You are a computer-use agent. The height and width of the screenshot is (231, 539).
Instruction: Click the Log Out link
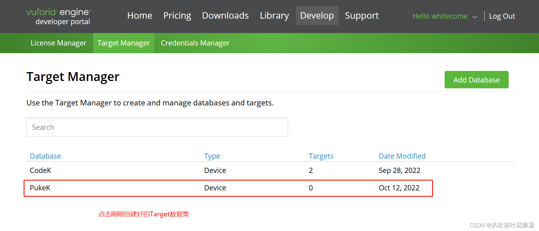click(x=502, y=16)
